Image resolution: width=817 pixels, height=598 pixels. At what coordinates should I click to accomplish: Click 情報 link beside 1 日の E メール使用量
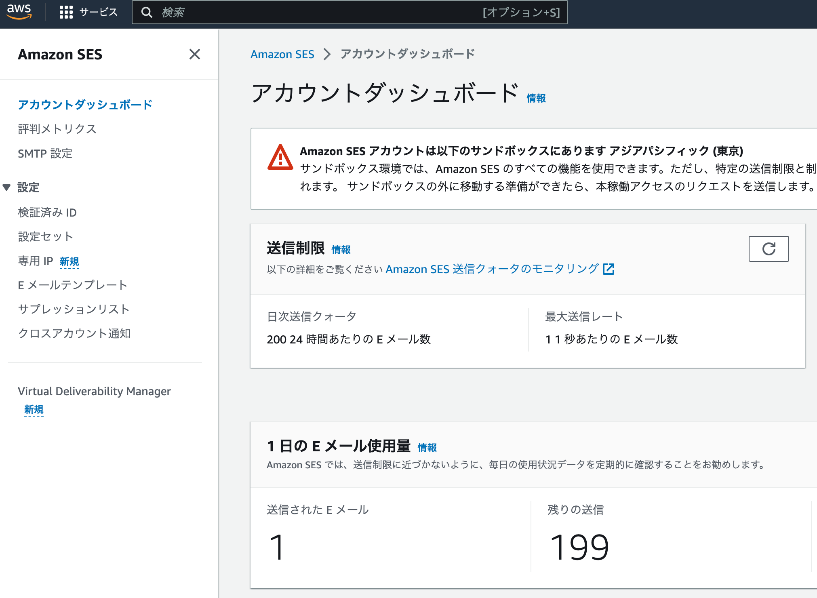click(427, 448)
